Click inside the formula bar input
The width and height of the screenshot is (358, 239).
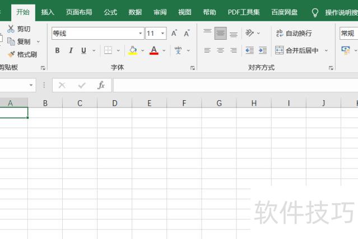(x=236, y=85)
